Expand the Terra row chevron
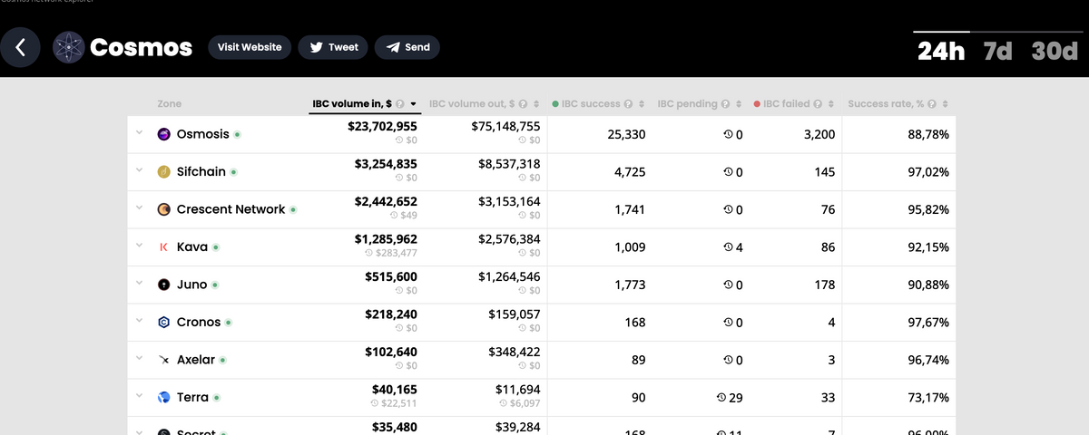The image size is (1089, 435). (140, 396)
